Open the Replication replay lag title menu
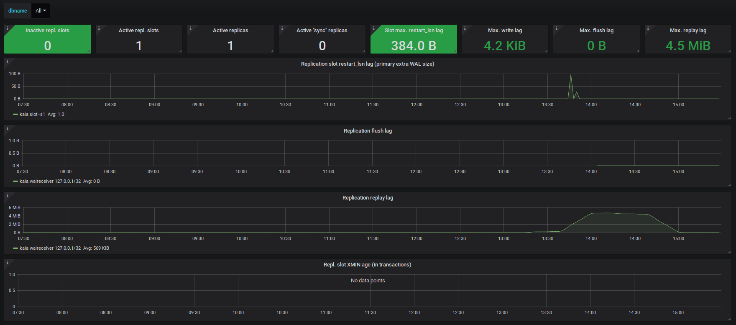This screenshot has height=325, width=736. tap(368, 198)
